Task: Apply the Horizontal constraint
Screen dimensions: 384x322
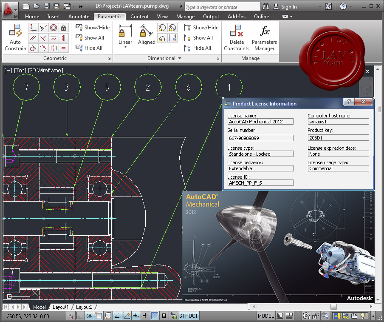Action: (x=54, y=38)
